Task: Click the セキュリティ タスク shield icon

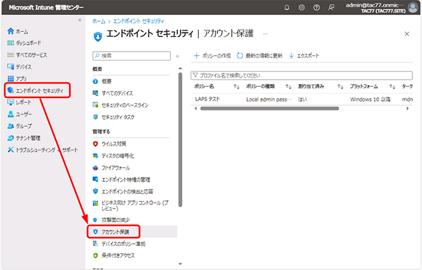Action: [x=95, y=117]
